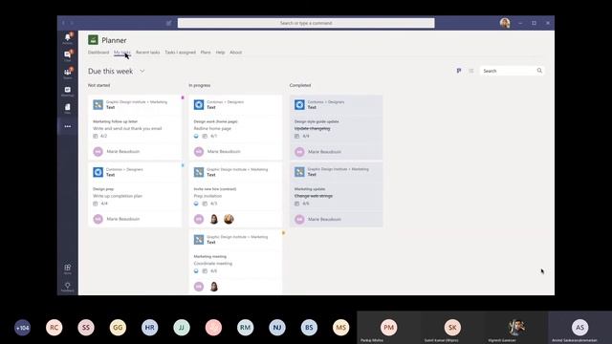Open the Feedback lightbulb in the sidebar
Image resolution: width=612 pixels, height=344 pixels.
(x=68, y=287)
